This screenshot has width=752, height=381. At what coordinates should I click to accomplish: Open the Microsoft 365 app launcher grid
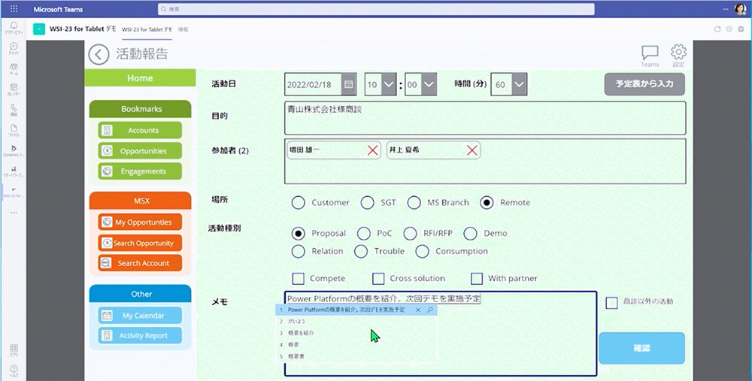pos(14,9)
